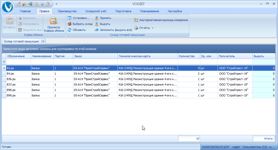Click Обновить to refresh the list

point(77,30)
